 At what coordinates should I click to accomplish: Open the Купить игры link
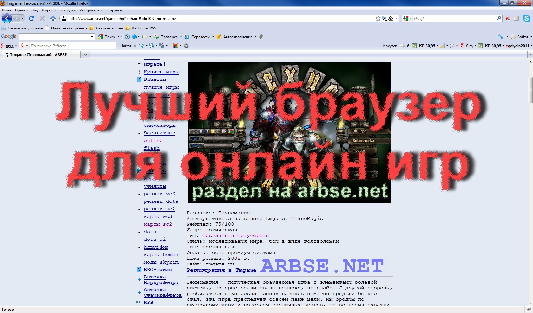pyautogui.click(x=161, y=72)
